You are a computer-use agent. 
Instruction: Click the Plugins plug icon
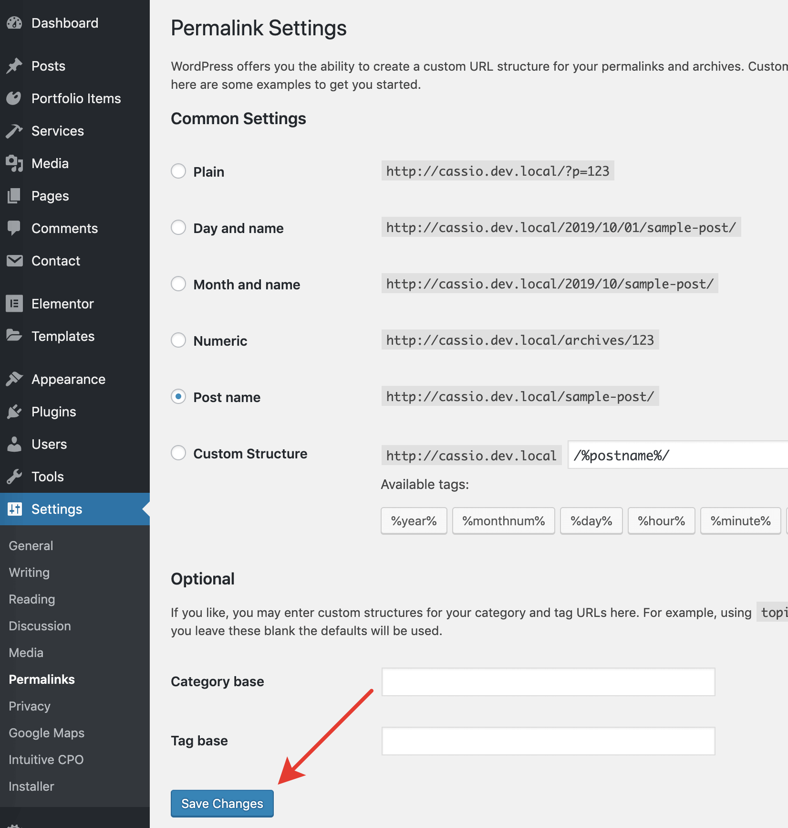click(14, 412)
